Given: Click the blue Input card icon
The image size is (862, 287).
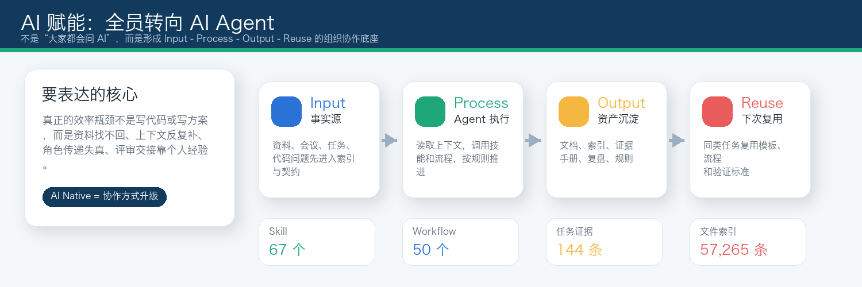Looking at the screenshot, I should (x=286, y=111).
